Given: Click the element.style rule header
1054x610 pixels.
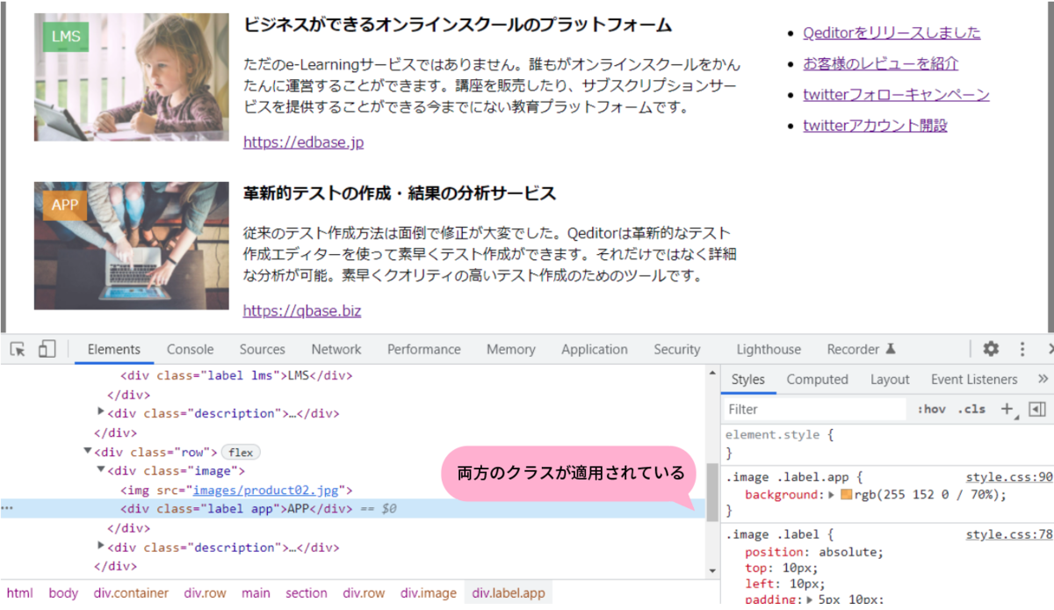Looking at the screenshot, I should coord(777,434).
